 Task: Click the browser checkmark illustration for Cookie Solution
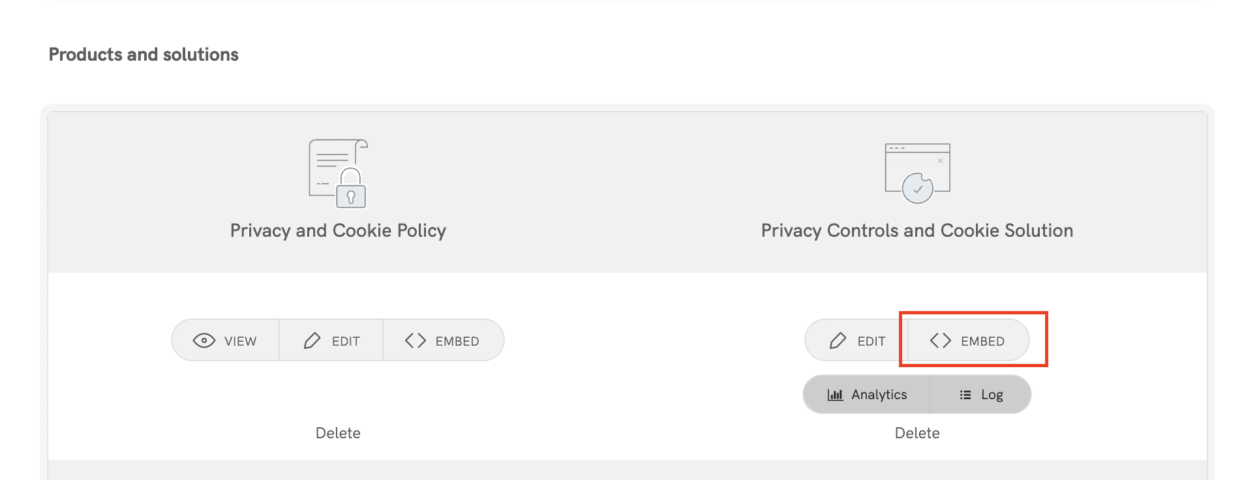(917, 173)
